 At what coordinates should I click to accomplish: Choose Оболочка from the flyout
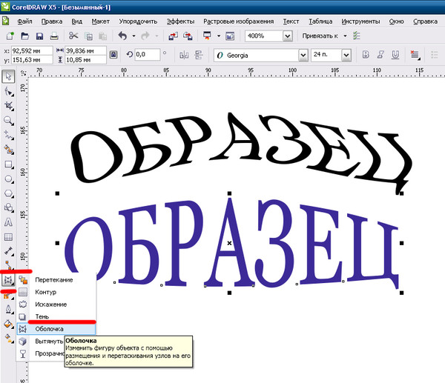[x=56, y=329]
